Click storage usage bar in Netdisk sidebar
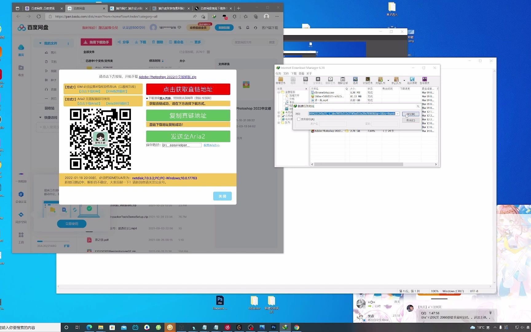The height and width of the screenshot is (332, 531). pos(53,241)
